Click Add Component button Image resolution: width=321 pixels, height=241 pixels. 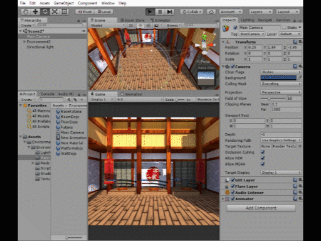pos(261,208)
